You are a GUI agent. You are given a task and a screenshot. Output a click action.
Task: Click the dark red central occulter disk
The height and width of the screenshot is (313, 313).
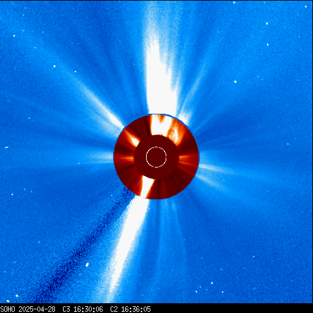click(x=156, y=157)
